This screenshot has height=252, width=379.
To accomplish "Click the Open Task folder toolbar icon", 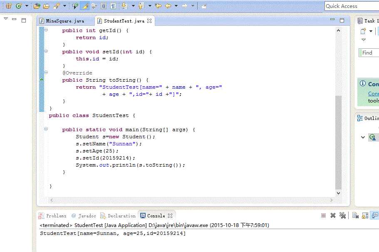I will (x=46, y=6).
